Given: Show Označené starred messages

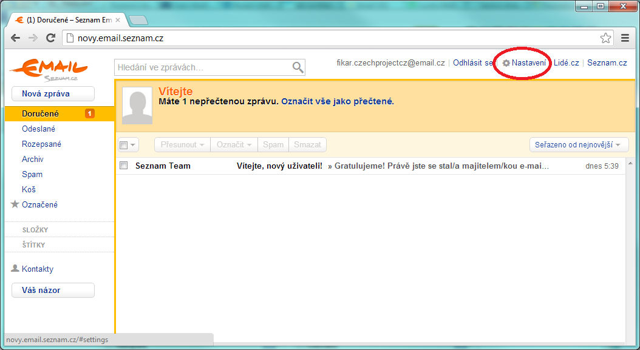Looking at the screenshot, I should 39,204.
